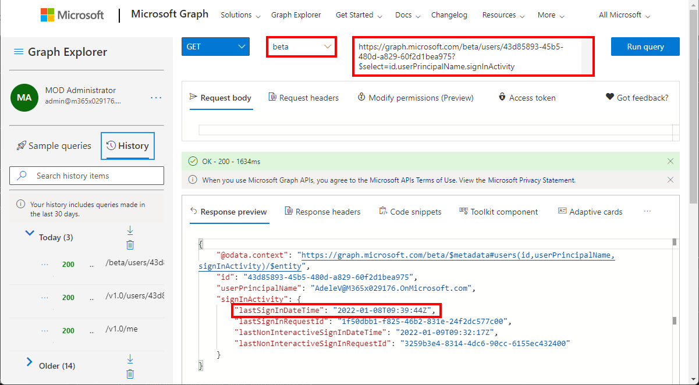Select the Code snippets tab
Screen dimensions: 699x385
[x=410, y=212]
